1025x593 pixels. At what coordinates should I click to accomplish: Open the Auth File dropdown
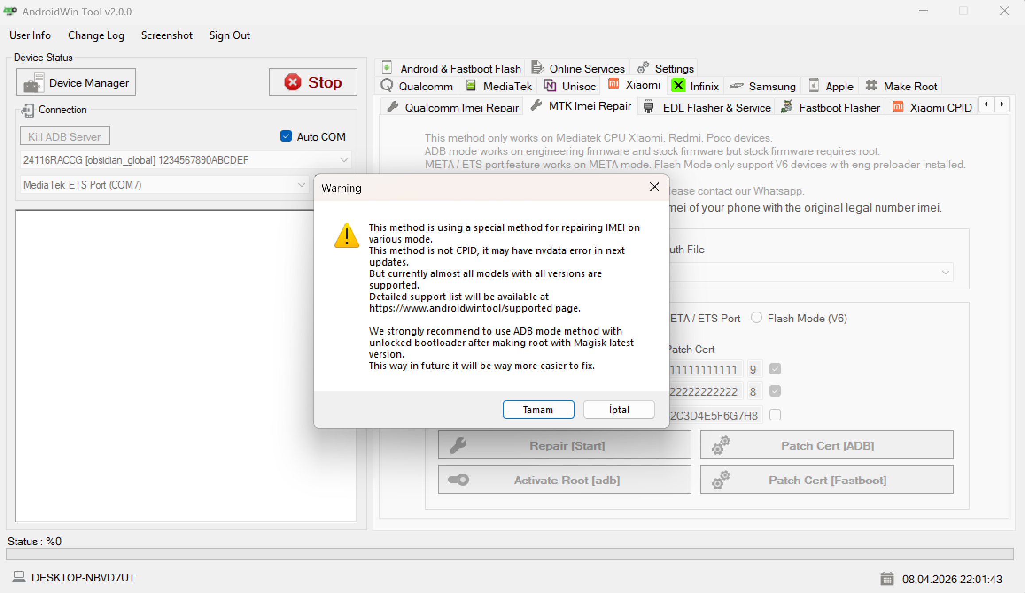[945, 272]
